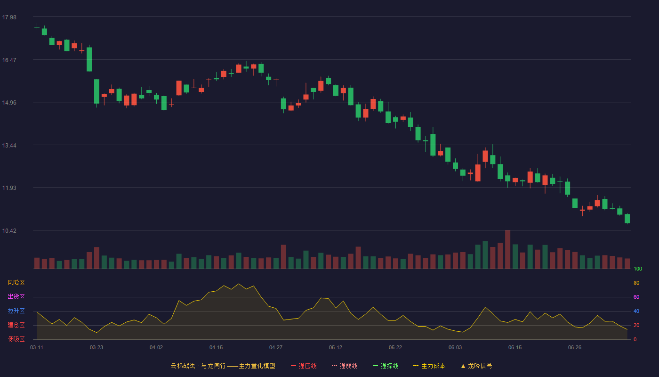
Task: Toggle the 主力成本 yellow dashed legend icon
Action: point(416,366)
